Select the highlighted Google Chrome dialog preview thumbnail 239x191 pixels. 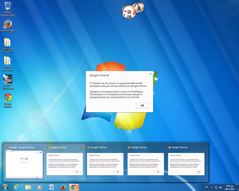tap(65, 162)
